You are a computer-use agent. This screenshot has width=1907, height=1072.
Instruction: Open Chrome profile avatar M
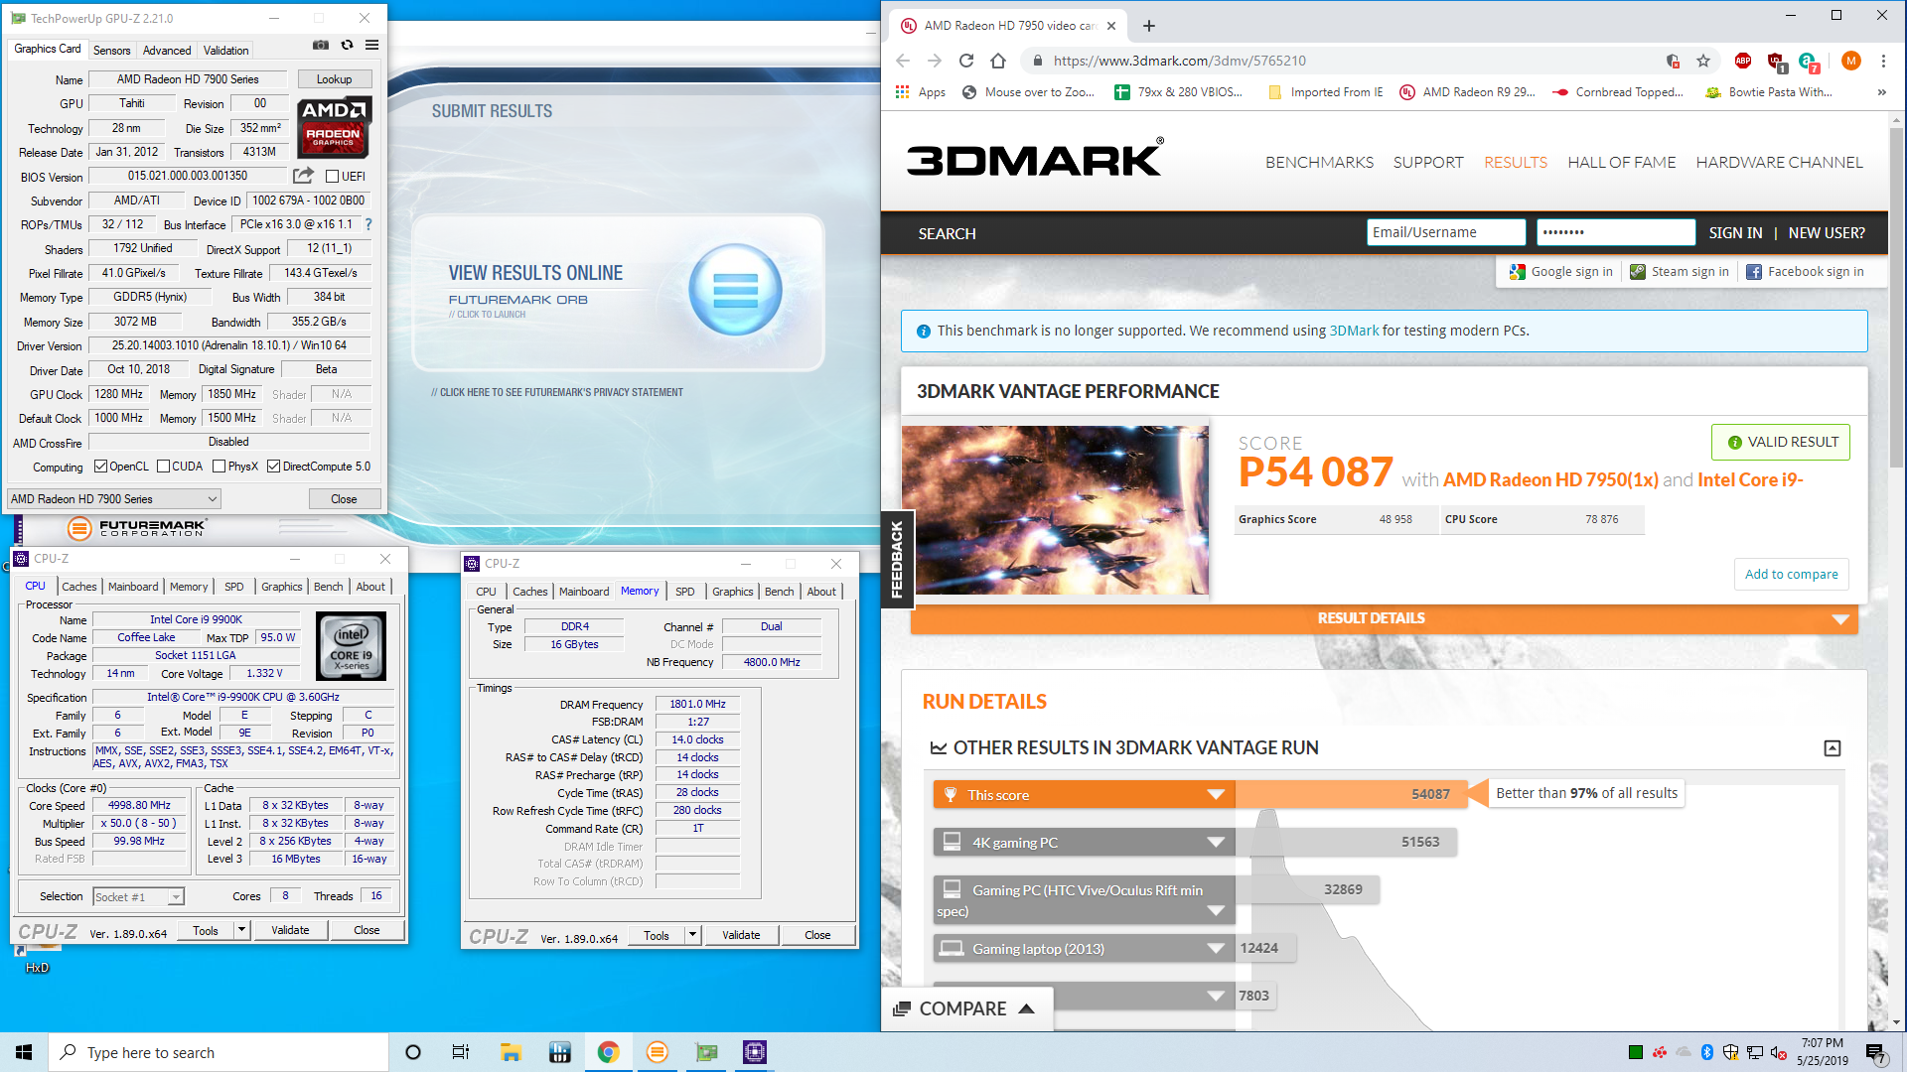pos(1850,61)
